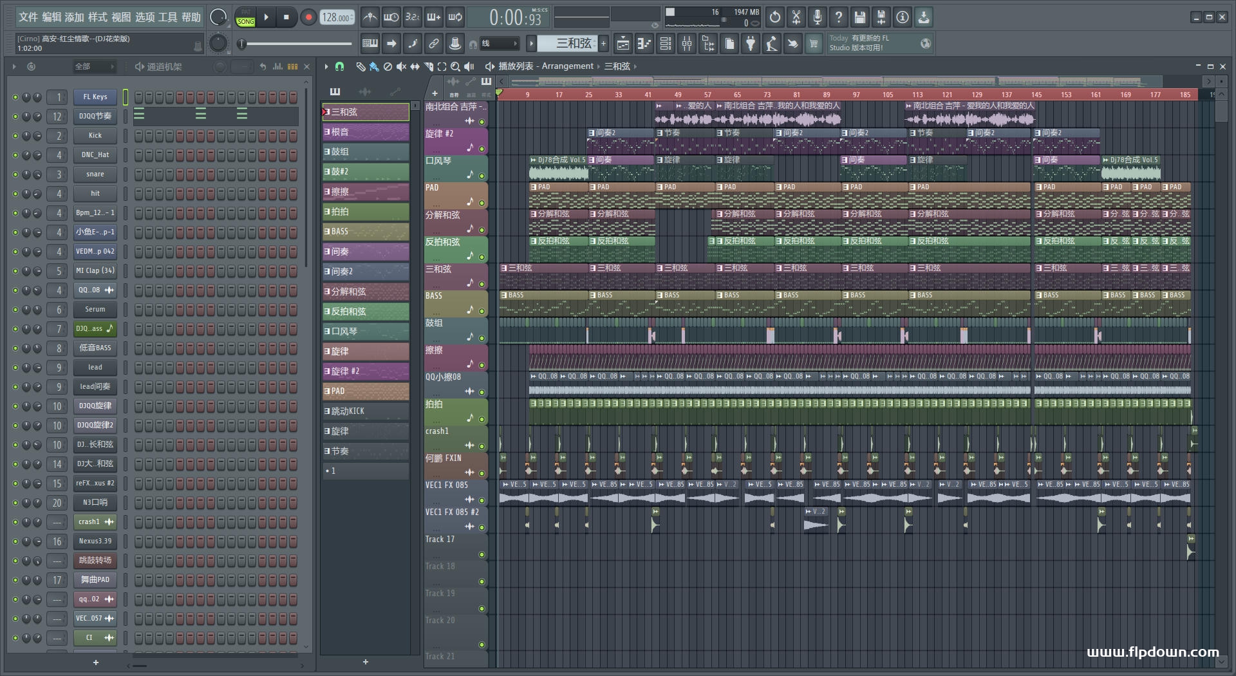Open the piano roll view
Screen dimensions: 1236x676
644,44
